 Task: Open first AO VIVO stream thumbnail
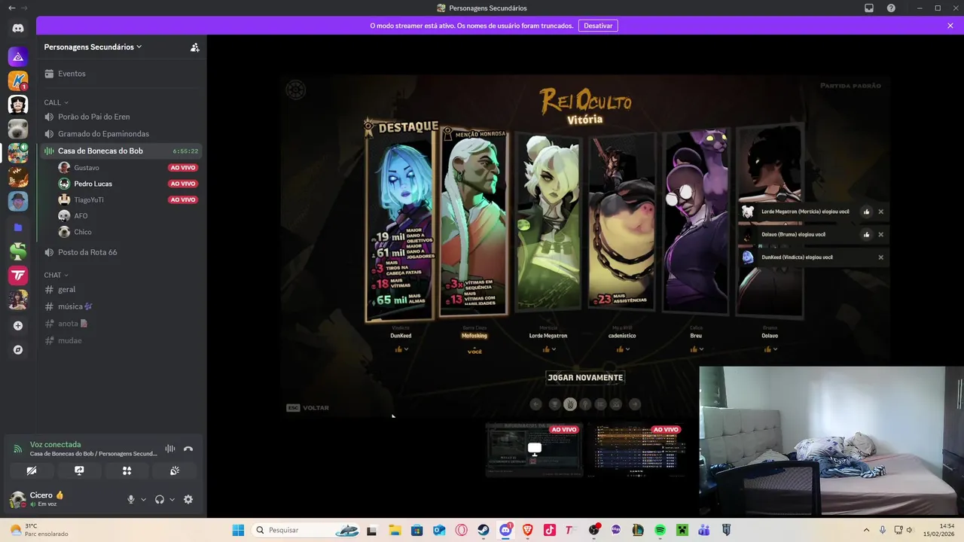tap(534, 449)
